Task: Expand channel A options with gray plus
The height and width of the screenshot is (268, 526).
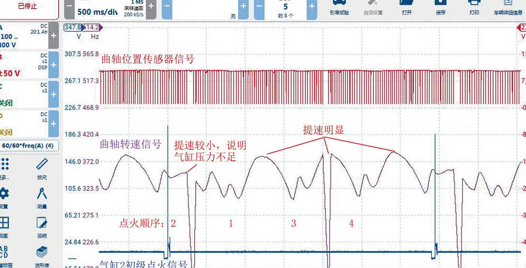Action: pos(53,36)
